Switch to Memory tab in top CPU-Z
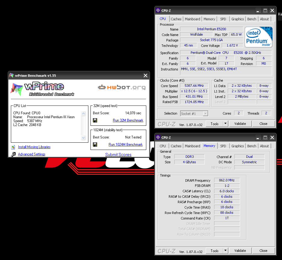 click(x=209, y=19)
